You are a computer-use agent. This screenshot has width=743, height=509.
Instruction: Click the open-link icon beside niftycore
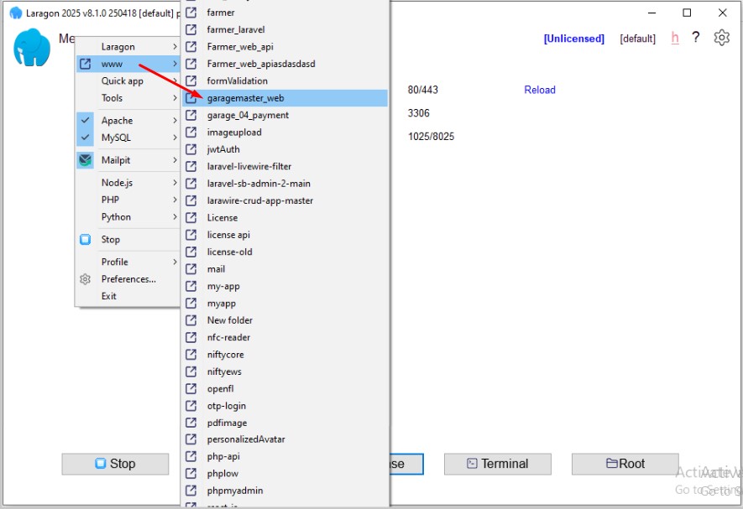(191, 354)
